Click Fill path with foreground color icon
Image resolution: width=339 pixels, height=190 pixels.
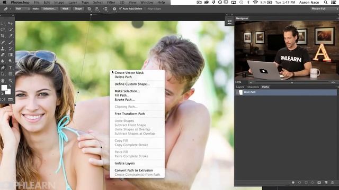coord(293,183)
